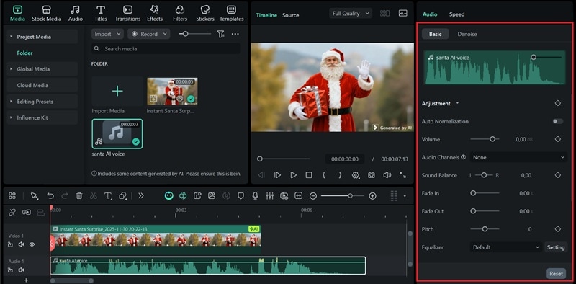Image resolution: width=576 pixels, height=284 pixels.
Task: Open the Stickers tab
Action: click(x=205, y=13)
